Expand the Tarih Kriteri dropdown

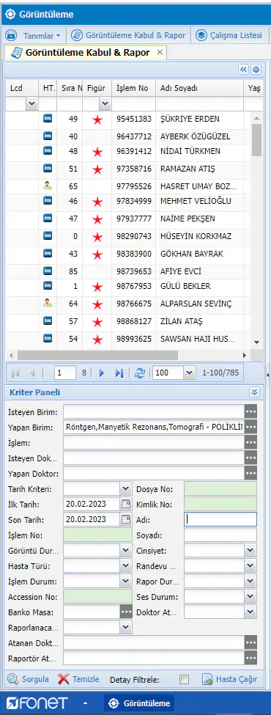[x=126, y=489]
